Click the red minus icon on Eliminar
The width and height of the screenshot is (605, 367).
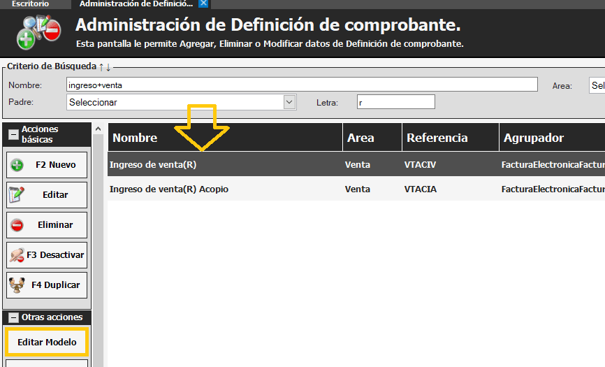coord(17,225)
